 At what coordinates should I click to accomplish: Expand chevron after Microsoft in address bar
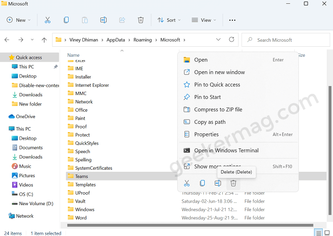pyautogui.click(x=184, y=40)
